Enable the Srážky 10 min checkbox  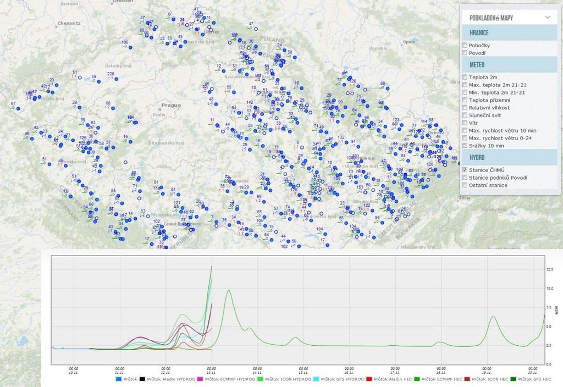(465, 145)
